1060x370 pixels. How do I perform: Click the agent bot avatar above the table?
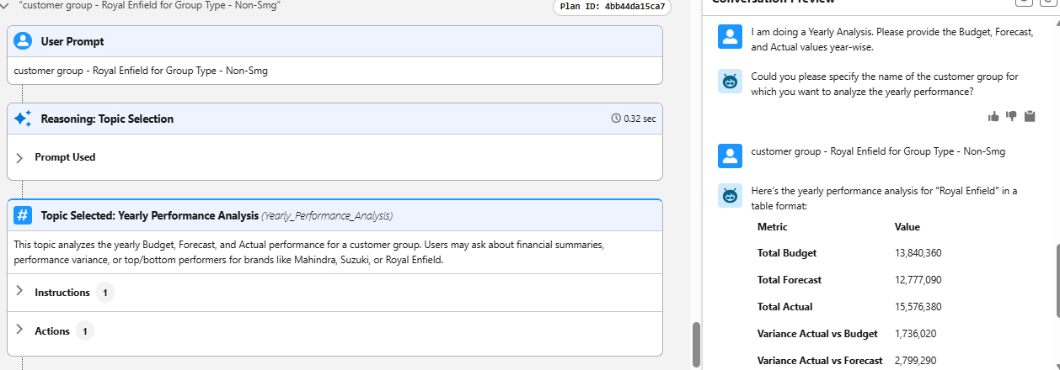tap(730, 196)
